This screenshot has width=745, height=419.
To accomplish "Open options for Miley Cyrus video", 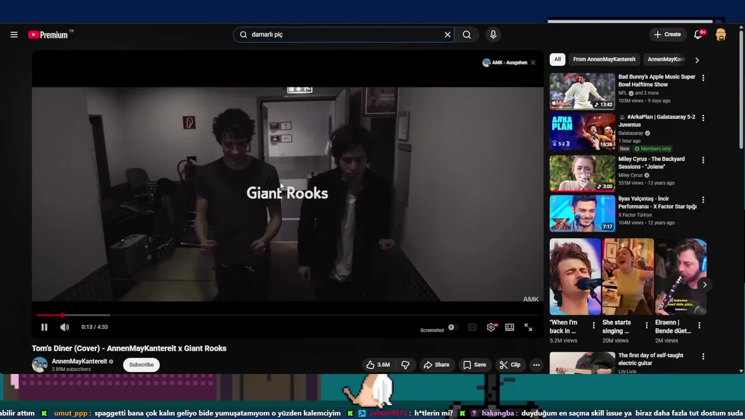I will coord(703,159).
